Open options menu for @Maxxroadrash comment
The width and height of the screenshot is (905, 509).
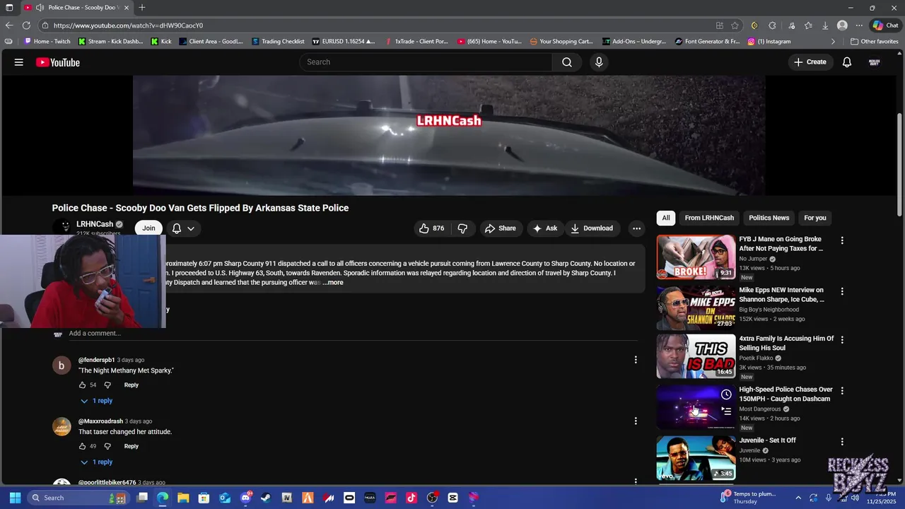636,421
